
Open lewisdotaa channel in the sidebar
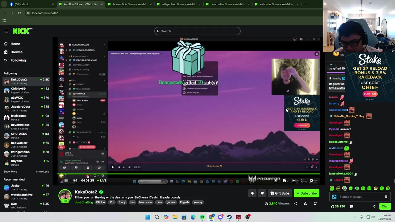(x=26, y=117)
